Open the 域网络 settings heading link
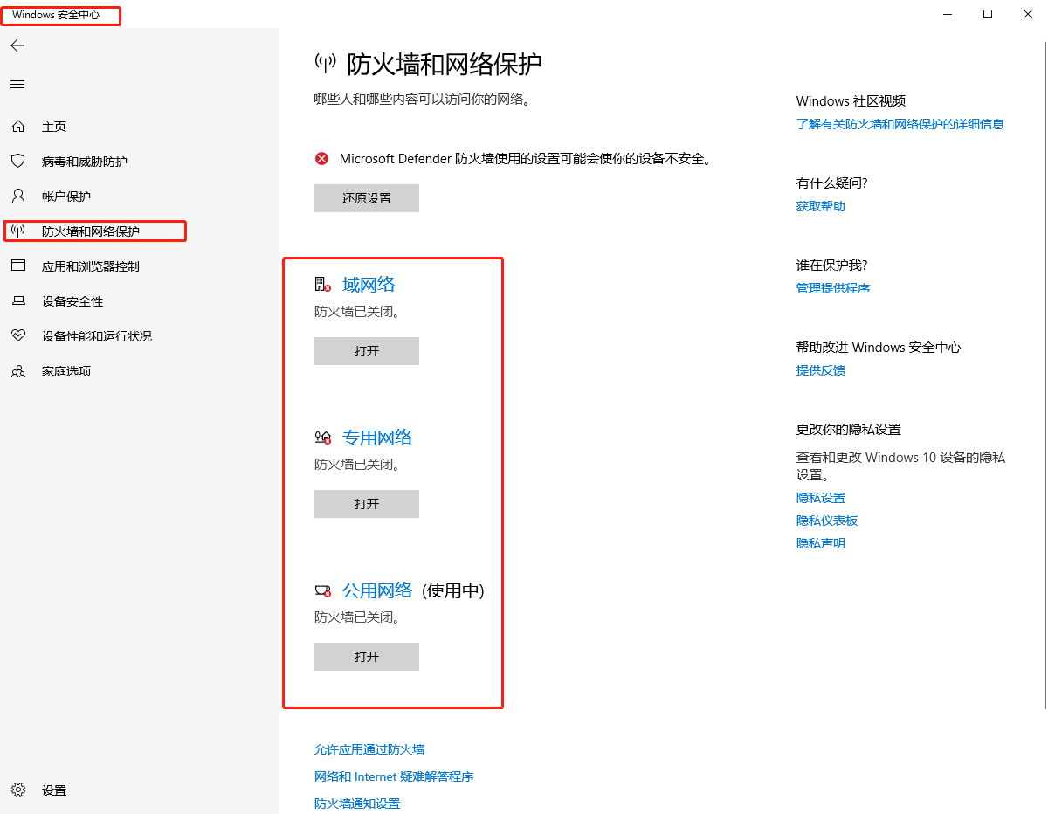Viewport: 1048px width, 814px height. tap(369, 285)
